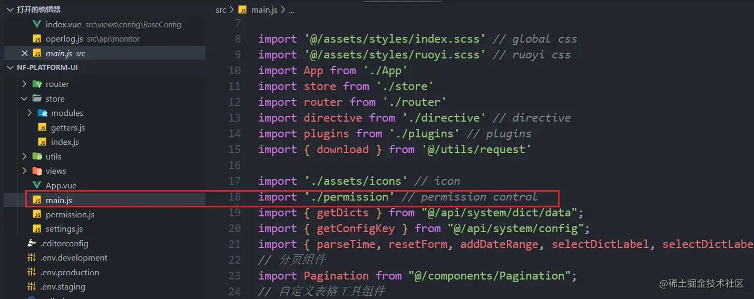
Task: Click './assets/icons' string on line 17
Action: [x=356, y=181]
